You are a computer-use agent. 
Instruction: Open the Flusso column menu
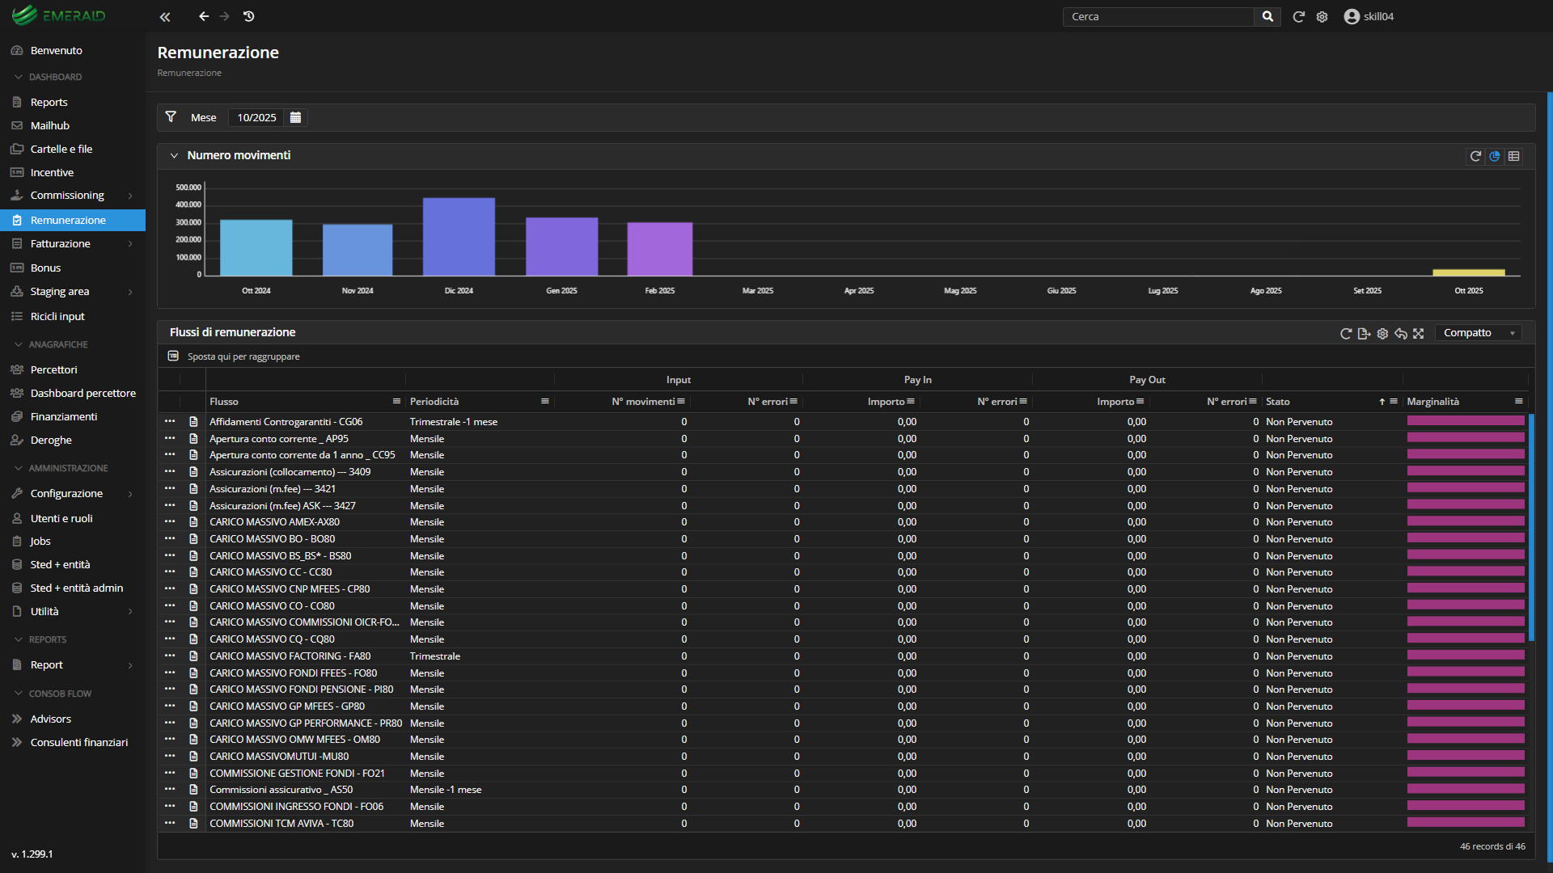[396, 402]
